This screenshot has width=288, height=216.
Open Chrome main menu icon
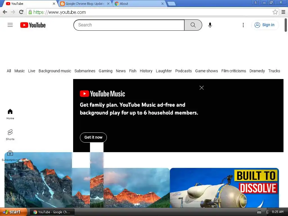(283, 12)
